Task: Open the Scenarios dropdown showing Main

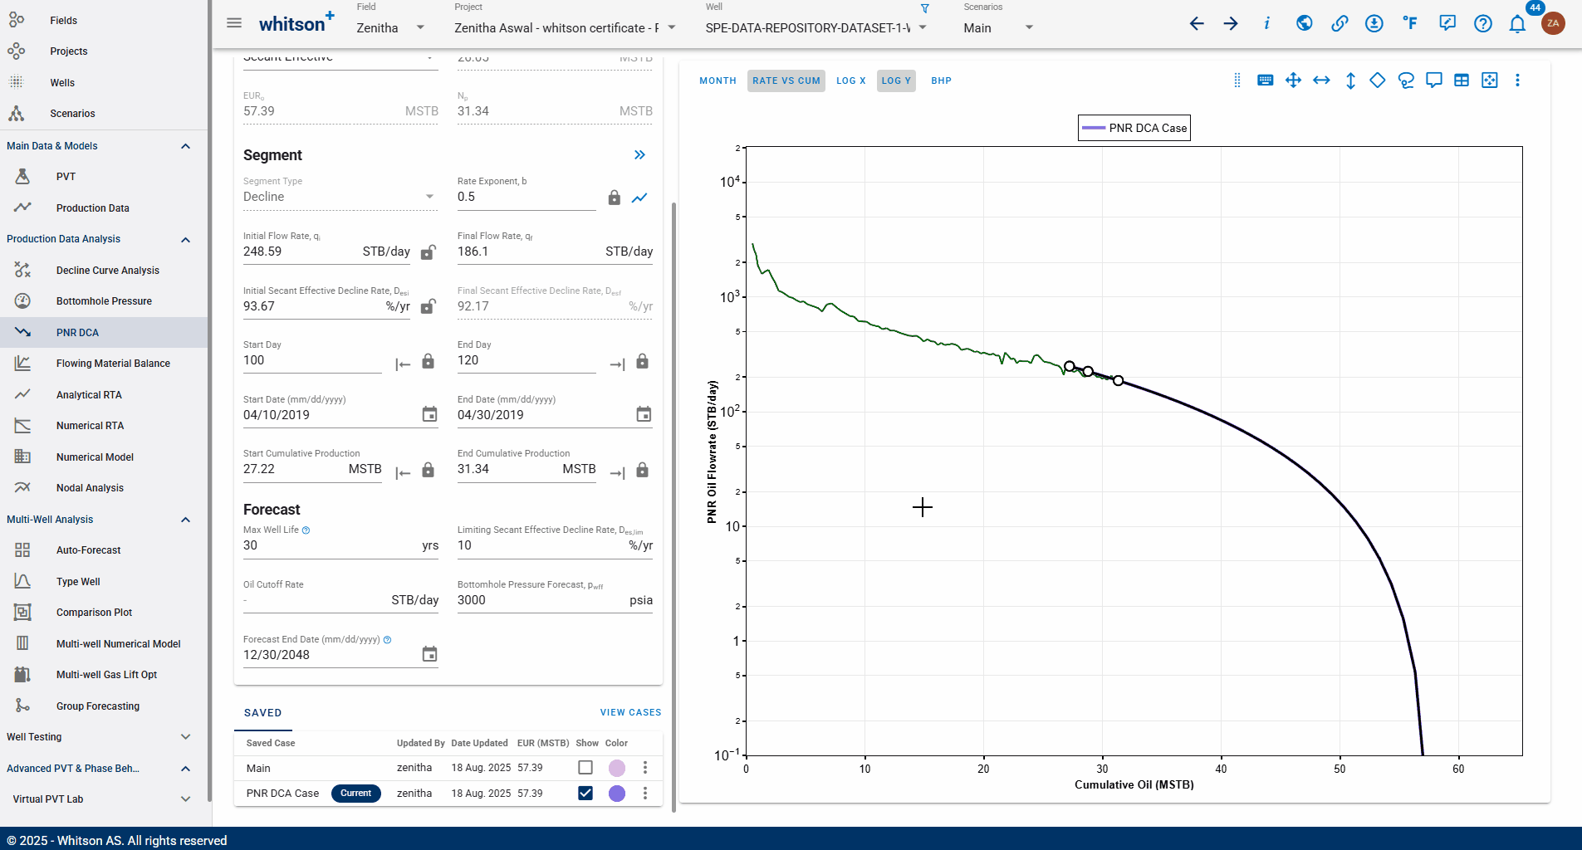Action: pyautogui.click(x=998, y=27)
